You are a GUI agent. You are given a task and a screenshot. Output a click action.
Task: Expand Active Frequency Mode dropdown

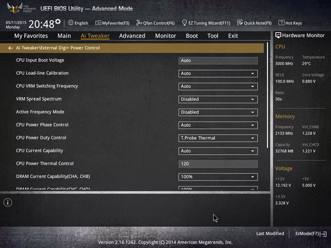point(218,112)
